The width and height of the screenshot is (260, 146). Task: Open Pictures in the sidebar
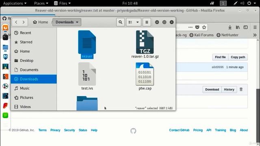[34, 98]
